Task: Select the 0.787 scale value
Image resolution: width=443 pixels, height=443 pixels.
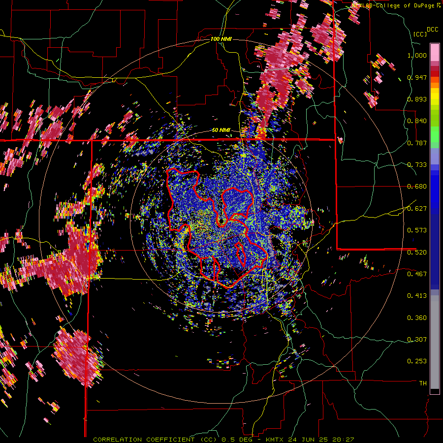Action: pyautogui.click(x=417, y=143)
